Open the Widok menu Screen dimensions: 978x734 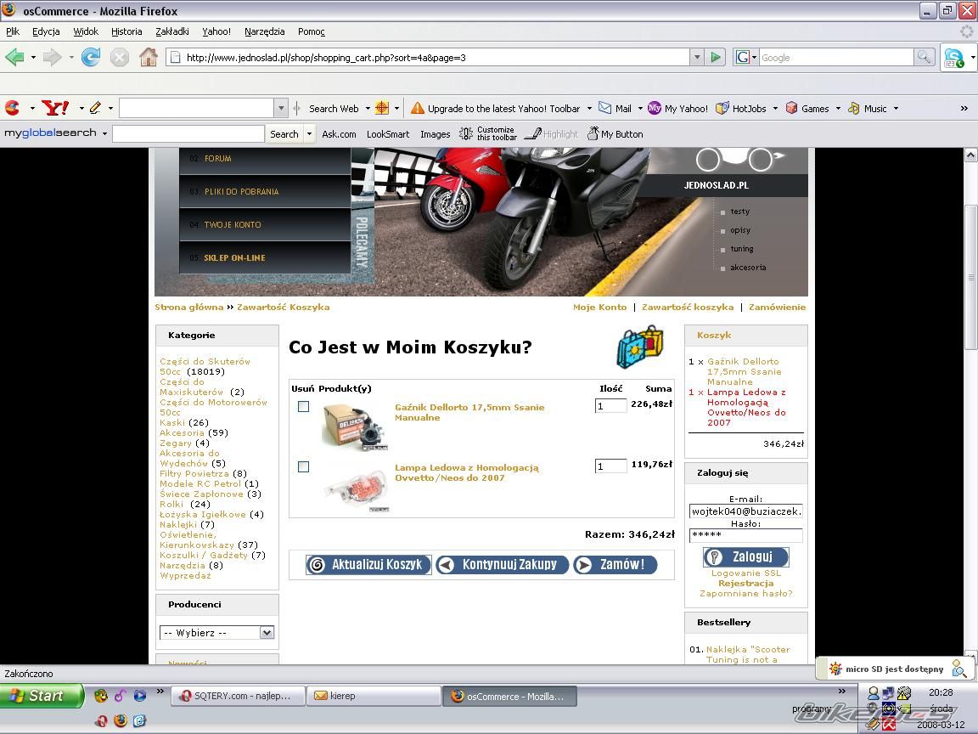pyautogui.click(x=86, y=31)
